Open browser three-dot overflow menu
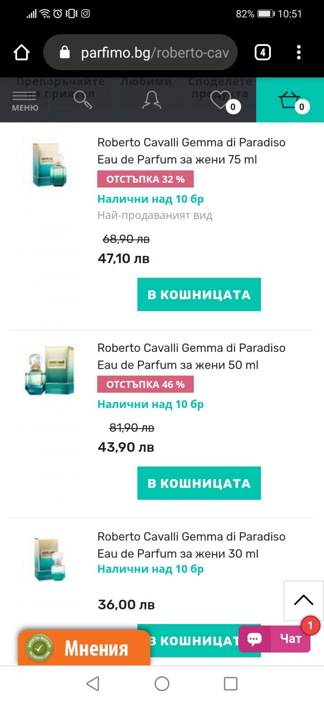This screenshot has width=324, height=702. [299, 52]
